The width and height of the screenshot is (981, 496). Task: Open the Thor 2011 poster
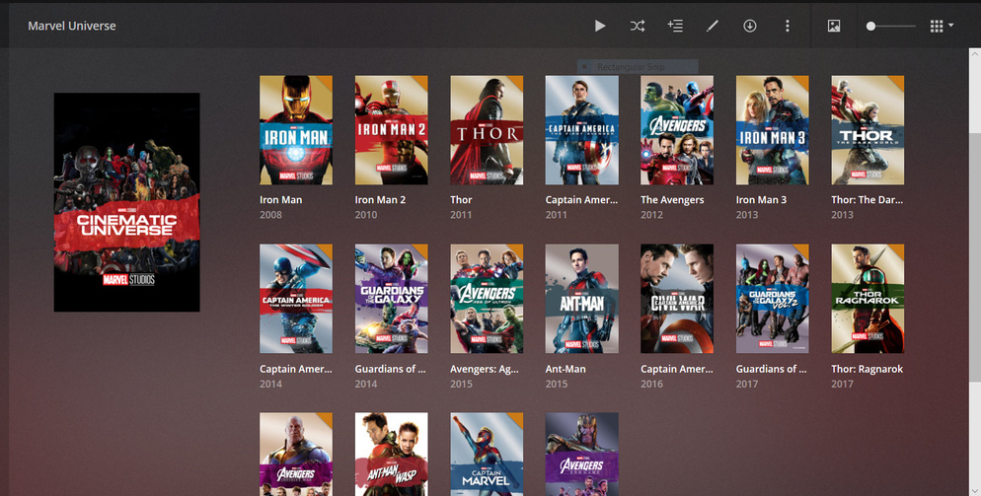point(487,130)
